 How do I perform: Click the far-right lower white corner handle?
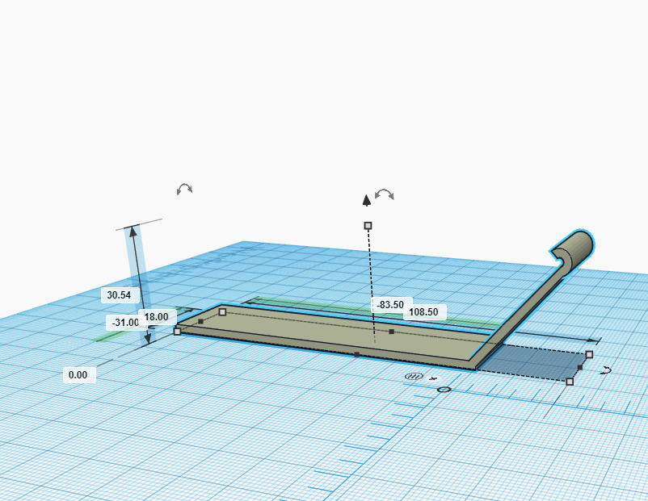[x=570, y=382]
